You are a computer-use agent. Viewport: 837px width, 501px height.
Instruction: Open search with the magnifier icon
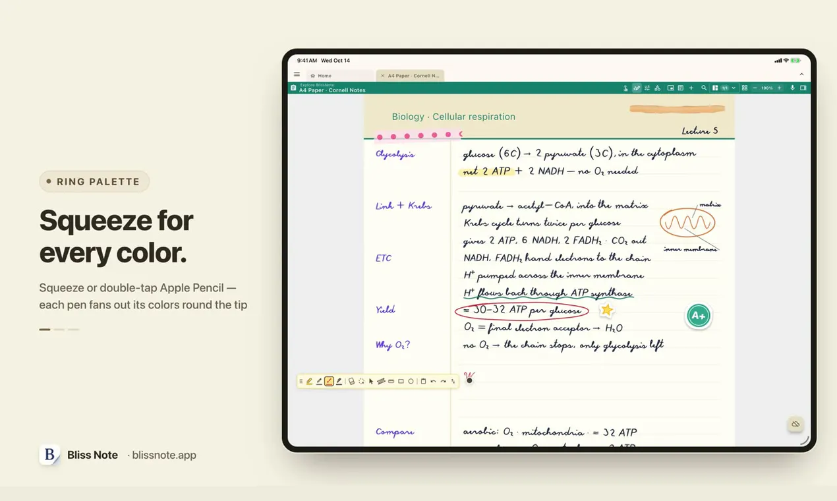point(704,88)
